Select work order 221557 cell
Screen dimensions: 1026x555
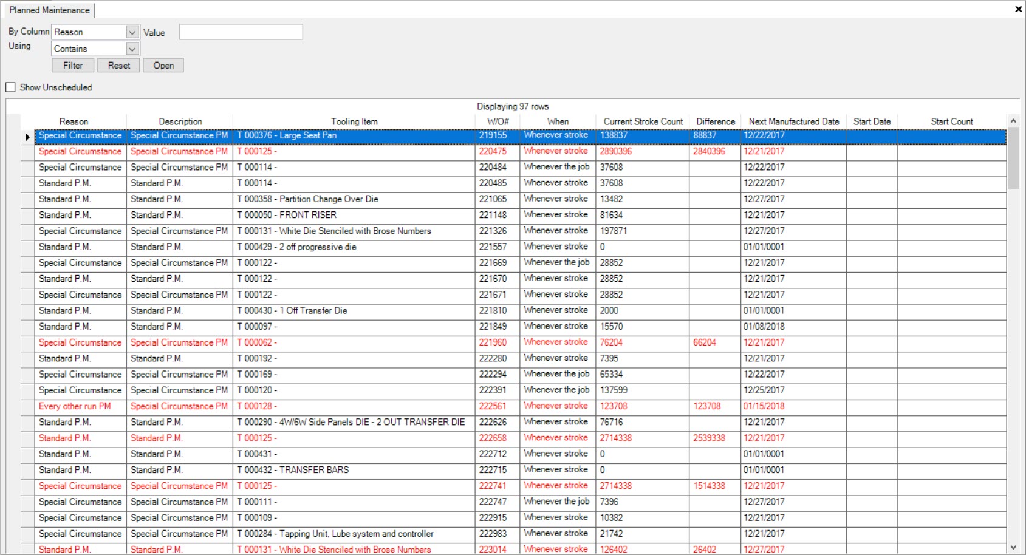tap(498, 247)
